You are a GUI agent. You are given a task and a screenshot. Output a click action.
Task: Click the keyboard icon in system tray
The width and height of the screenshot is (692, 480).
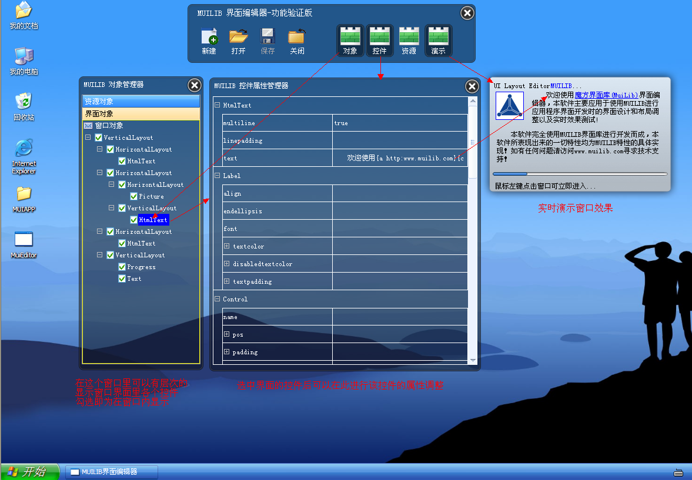click(x=678, y=472)
